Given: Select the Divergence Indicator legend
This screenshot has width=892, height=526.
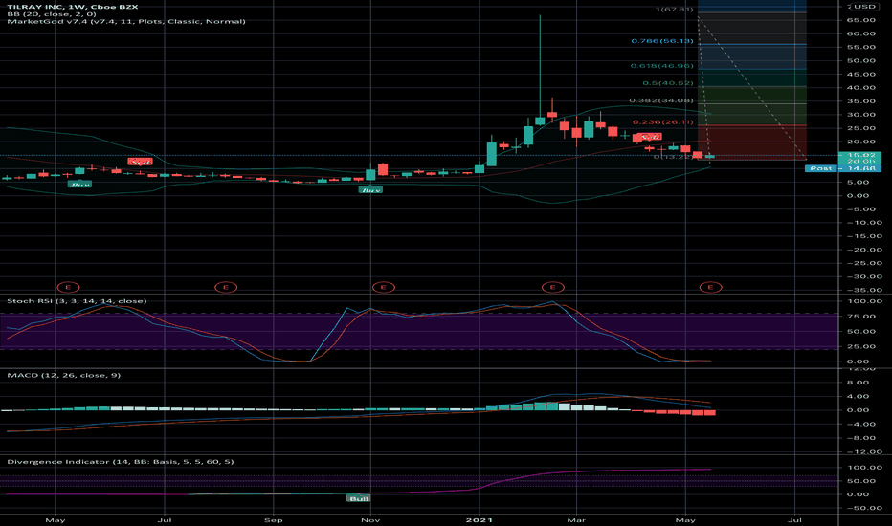Looking at the screenshot, I should tap(120, 462).
